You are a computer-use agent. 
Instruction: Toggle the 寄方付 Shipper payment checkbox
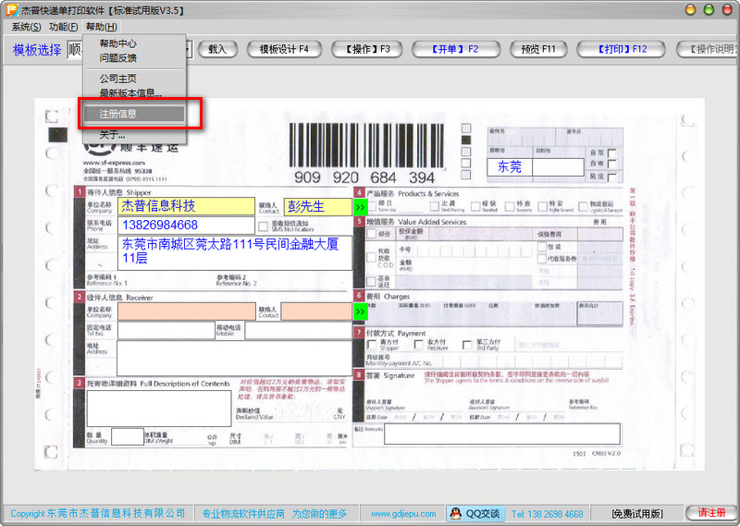pos(372,345)
